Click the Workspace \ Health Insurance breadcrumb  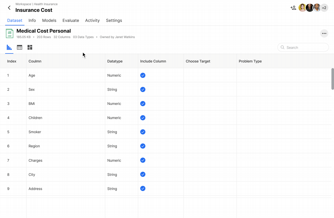37,4
